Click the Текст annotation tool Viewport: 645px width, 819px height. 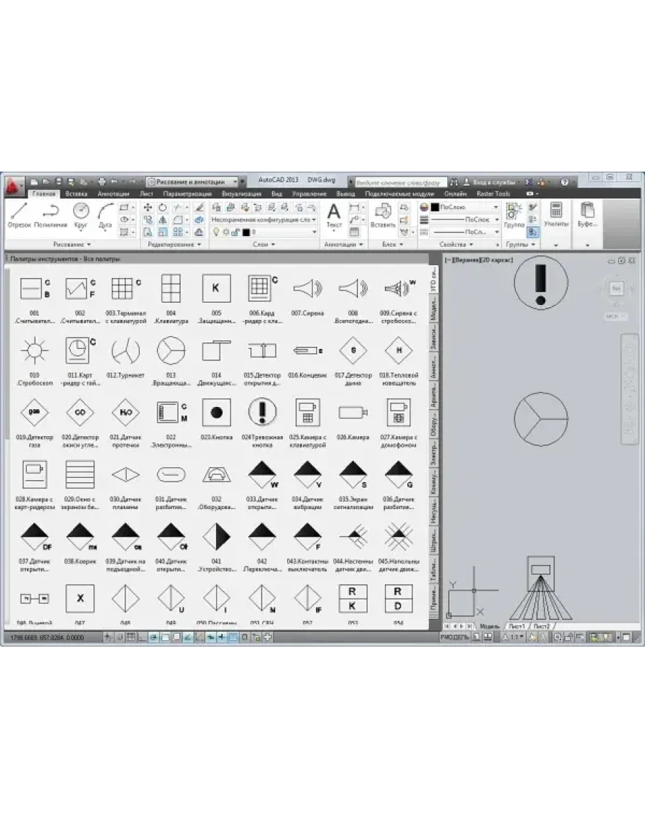(x=333, y=215)
